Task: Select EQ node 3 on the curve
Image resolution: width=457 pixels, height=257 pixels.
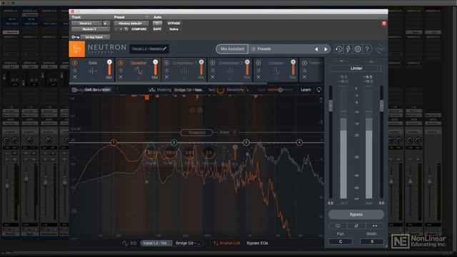Action: pyautogui.click(x=246, y=142)
